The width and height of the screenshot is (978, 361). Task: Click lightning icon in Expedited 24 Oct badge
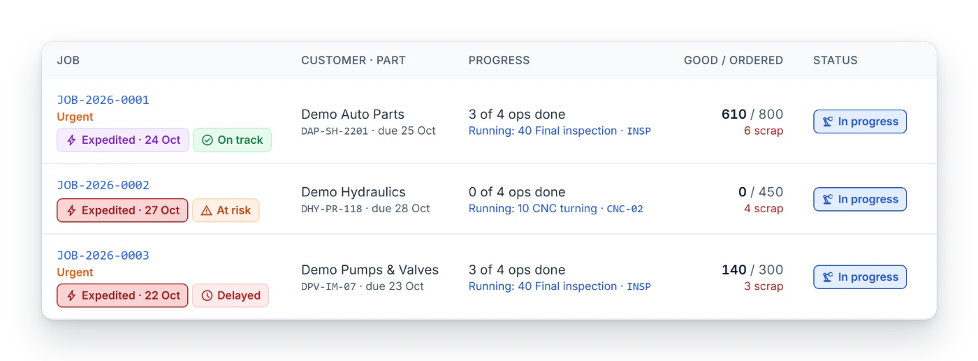71,140
